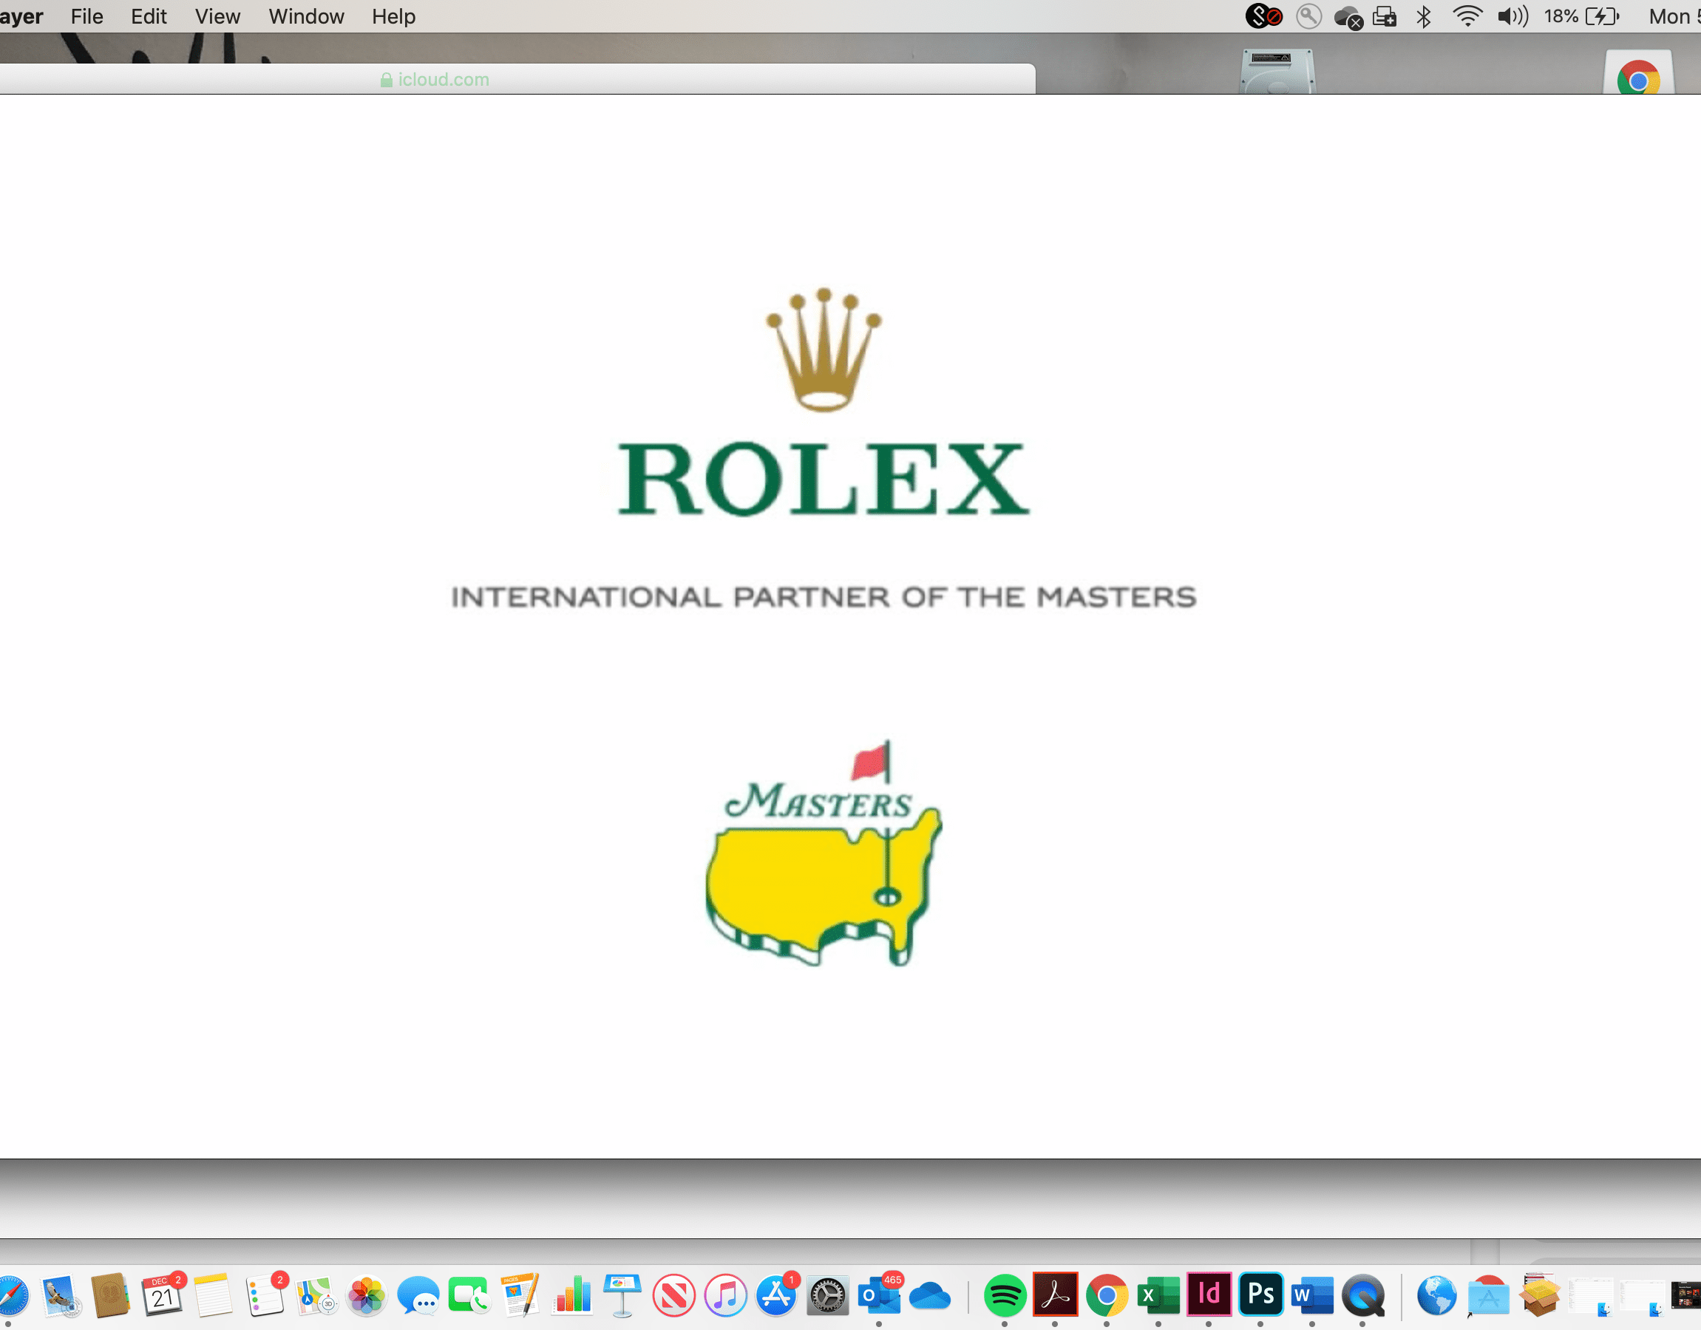The height and width of the screenshot is (1330, 1701).
Task: Open Maps from the Dock
Action: coord(316,1296)
